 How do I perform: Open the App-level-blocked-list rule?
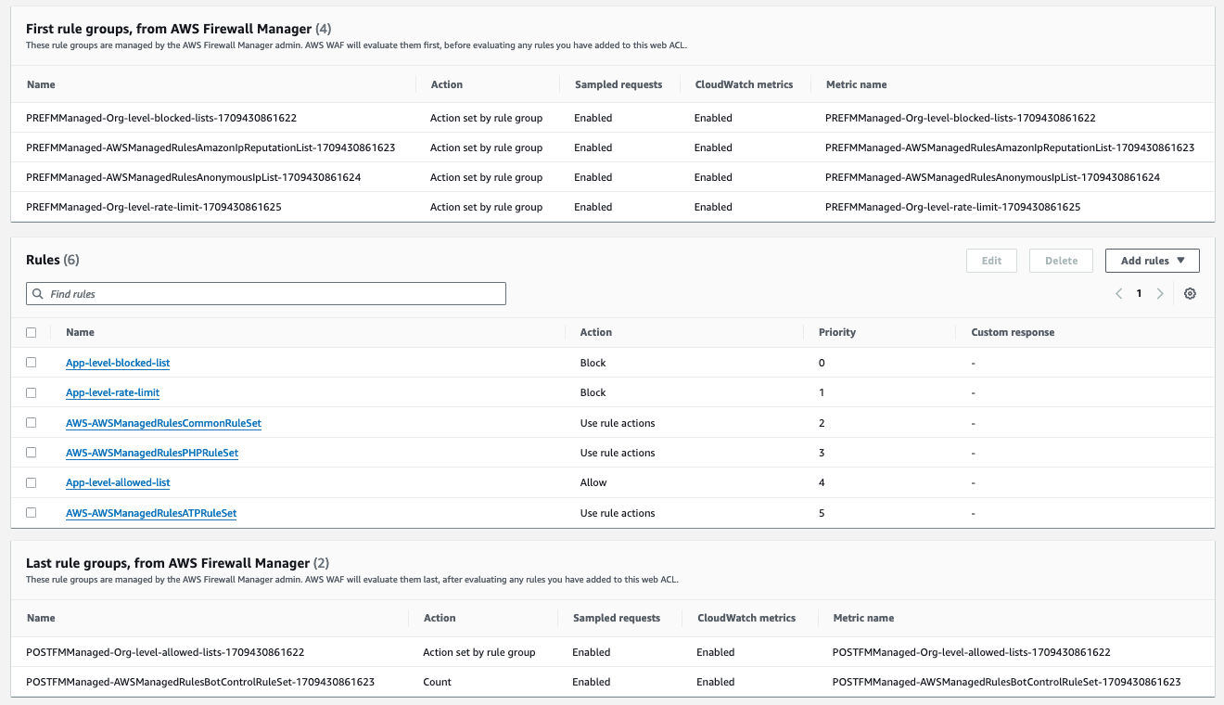click(117, 363)
